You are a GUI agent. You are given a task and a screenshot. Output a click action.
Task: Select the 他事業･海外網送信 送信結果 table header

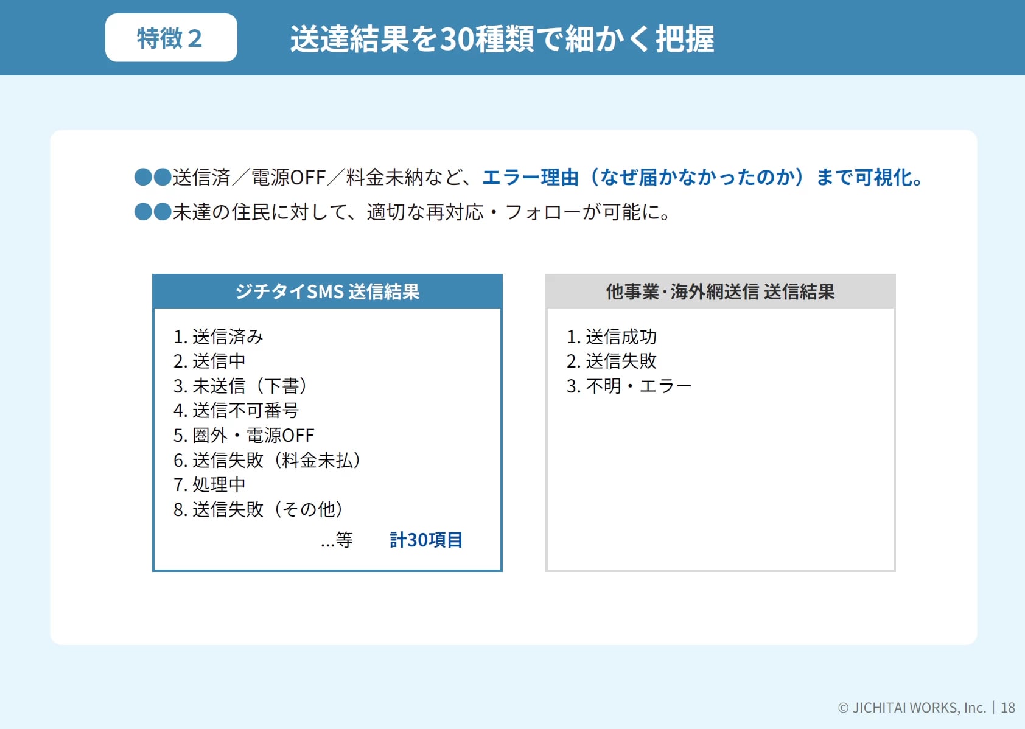[720, 291]
